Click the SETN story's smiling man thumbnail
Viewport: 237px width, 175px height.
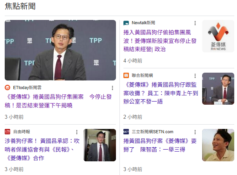218,145
